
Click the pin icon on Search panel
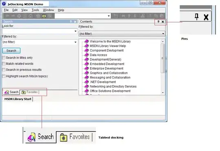tap(71, 22)
